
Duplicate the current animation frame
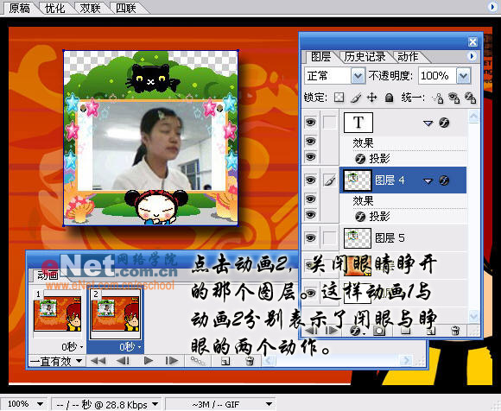coord(225,361)
